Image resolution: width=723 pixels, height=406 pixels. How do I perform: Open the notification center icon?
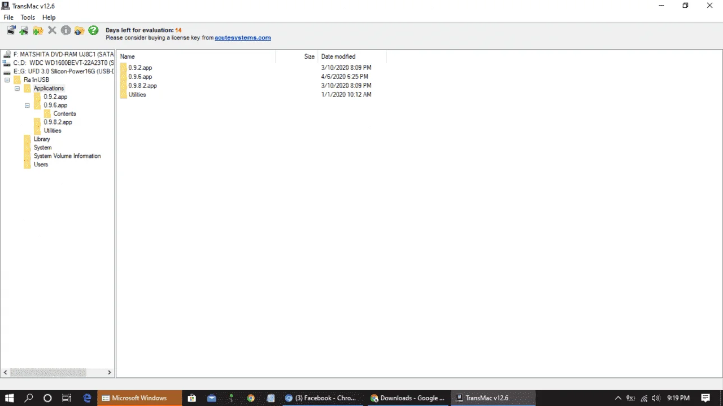pyautogui.click(x=705, y=398)
